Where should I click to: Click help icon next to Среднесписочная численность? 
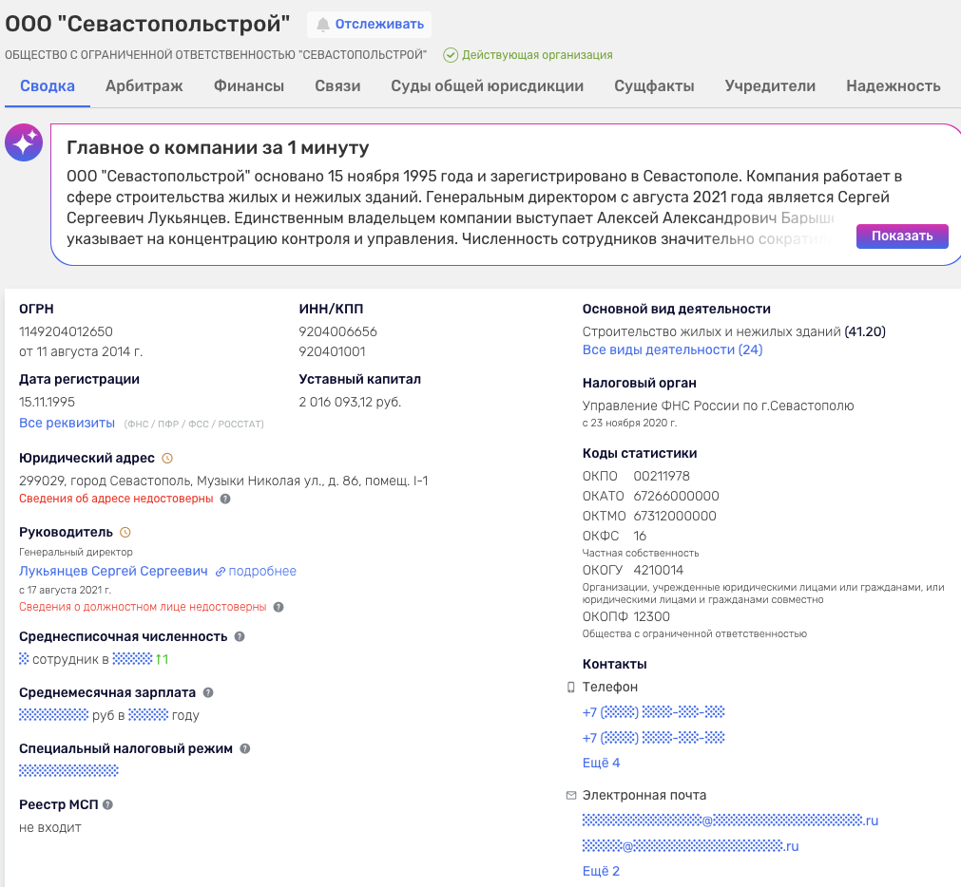point(240,637)
